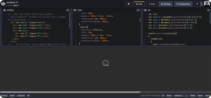Open pen Settings
Screen dimensions: 211x98
pyautogui.click(x=166, y=4)
